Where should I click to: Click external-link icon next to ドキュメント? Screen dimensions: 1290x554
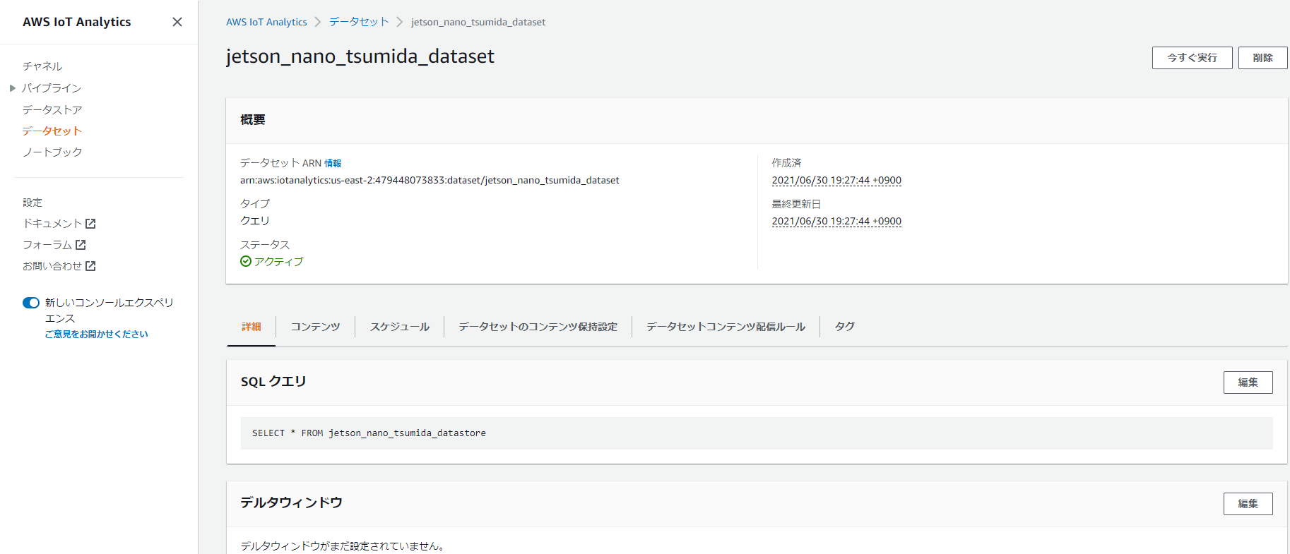pyautogui.click(x=90, y=224)
